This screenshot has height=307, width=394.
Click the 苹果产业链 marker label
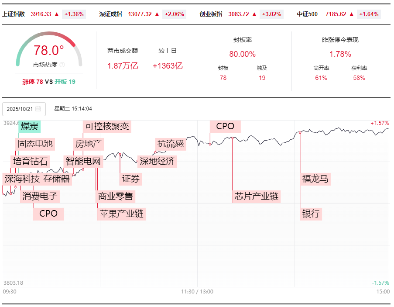(121, 214)
